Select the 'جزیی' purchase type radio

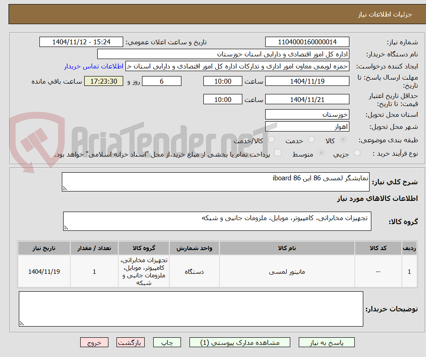(357, 153)
